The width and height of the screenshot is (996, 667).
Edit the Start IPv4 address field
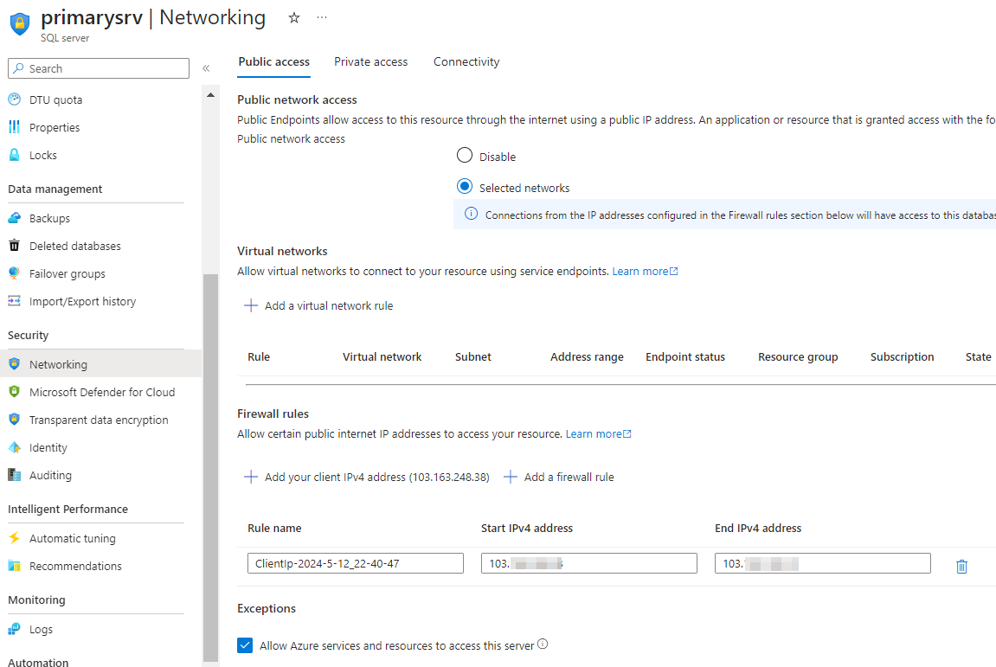(x=588, y=563)
